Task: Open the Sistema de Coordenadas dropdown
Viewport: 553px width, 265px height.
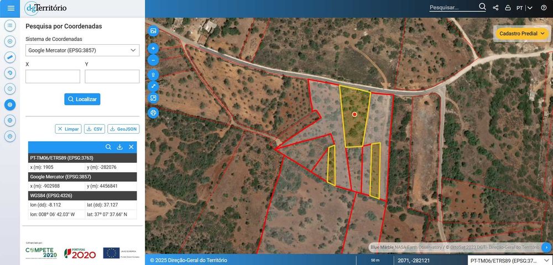Action: (82, 50)
